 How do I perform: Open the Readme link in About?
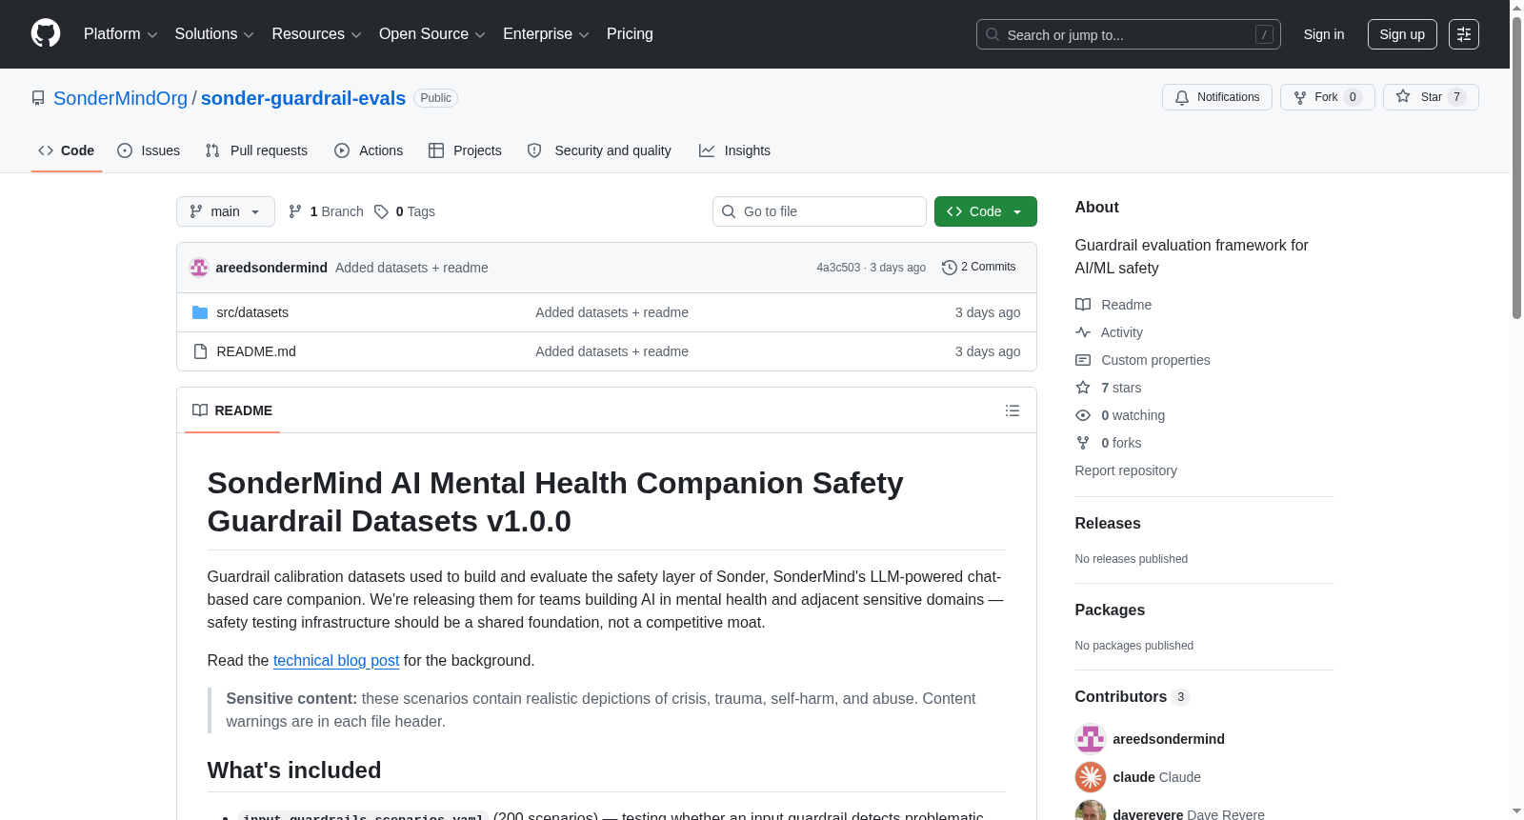point(1113,305)
